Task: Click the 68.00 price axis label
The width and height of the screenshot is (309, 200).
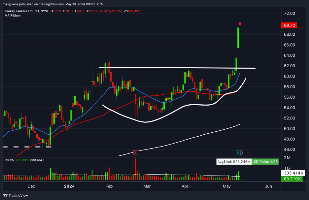Action: 289,34
